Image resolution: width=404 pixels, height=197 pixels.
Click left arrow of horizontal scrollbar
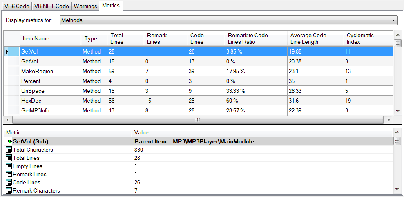point(7,120)
